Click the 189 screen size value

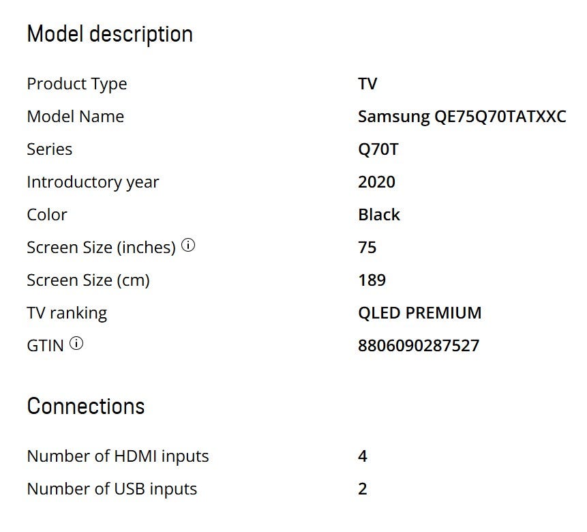[x=372, y=280]
